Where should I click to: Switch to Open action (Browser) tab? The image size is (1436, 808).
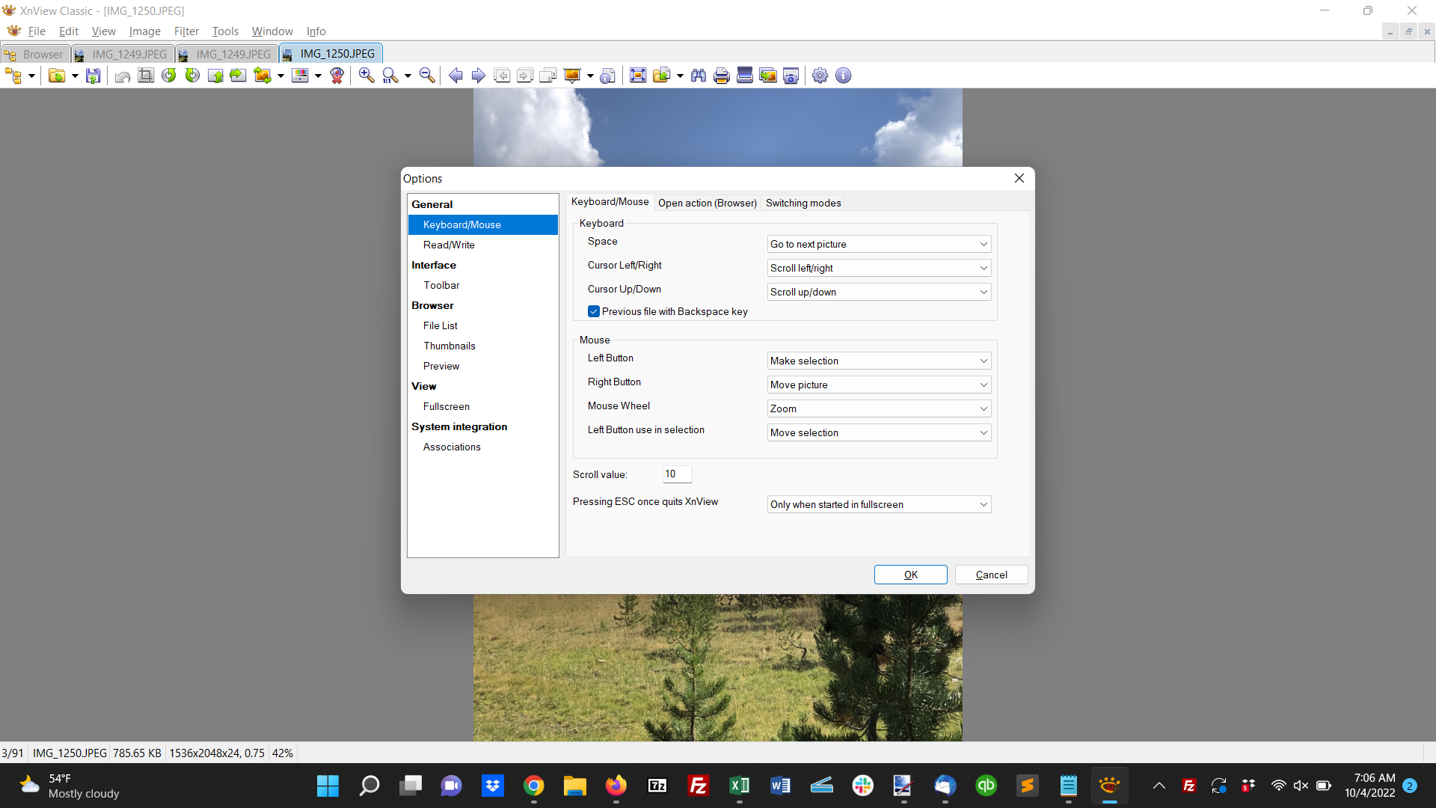click(707, 203)
